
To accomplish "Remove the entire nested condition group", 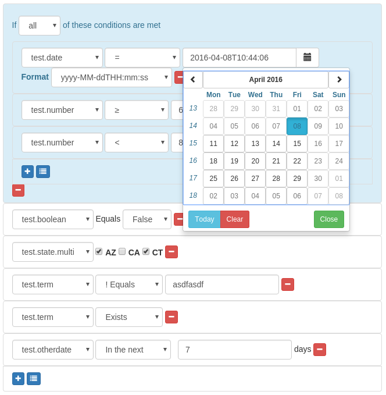I will (19, 190).
